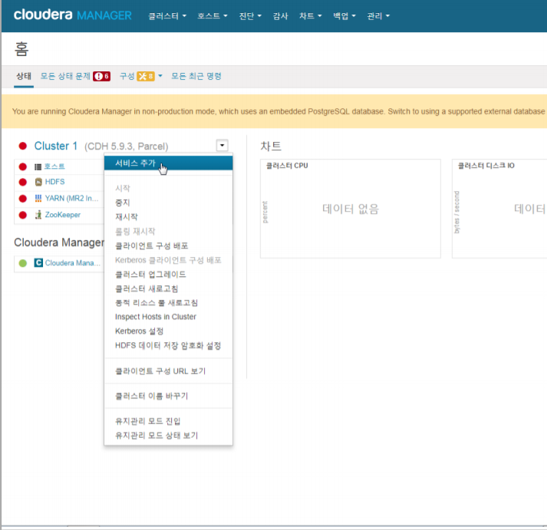Open the 모든 최근 명령 tab

[x=196, y=76]
